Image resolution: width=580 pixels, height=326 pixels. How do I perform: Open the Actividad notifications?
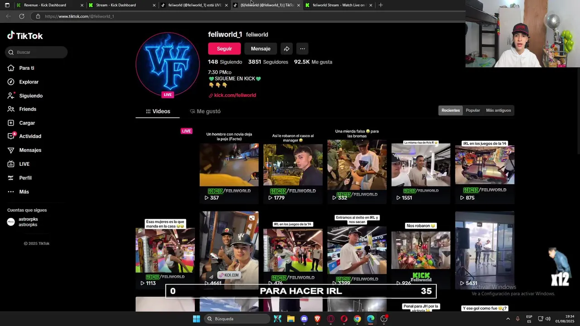(24, 136)
